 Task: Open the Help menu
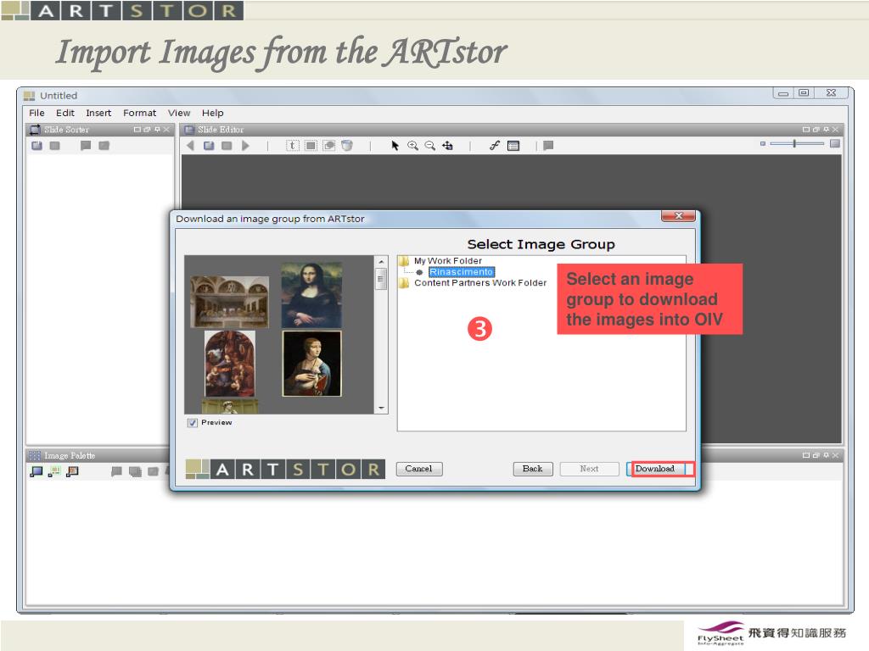[x=213, y=113]
